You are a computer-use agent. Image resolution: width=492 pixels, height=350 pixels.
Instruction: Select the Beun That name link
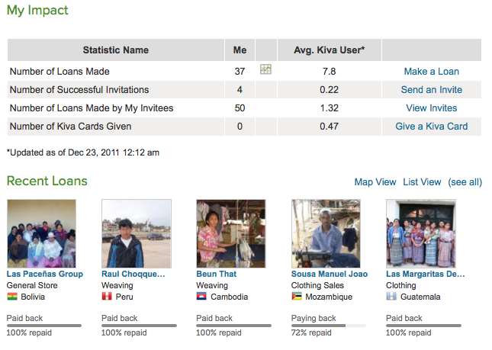pos(216,274)
